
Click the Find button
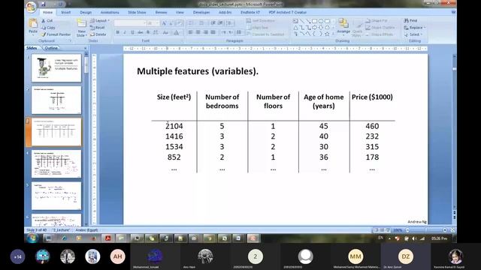(x=411, y=20)
